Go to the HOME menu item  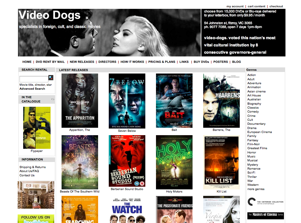click(27, 62)
